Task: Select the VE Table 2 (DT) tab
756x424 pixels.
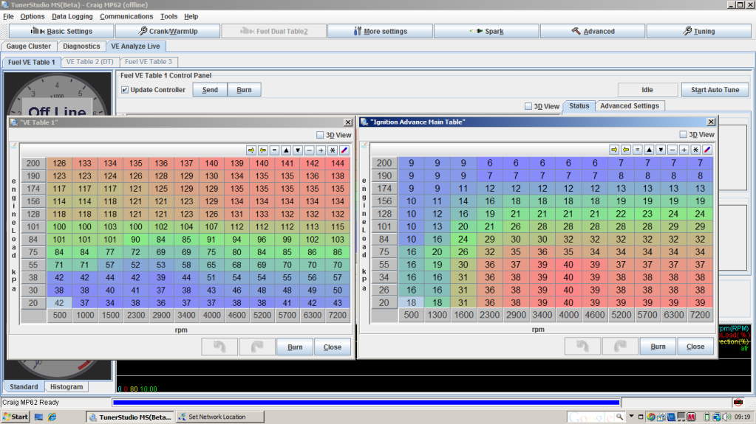Action: point(89,62)
